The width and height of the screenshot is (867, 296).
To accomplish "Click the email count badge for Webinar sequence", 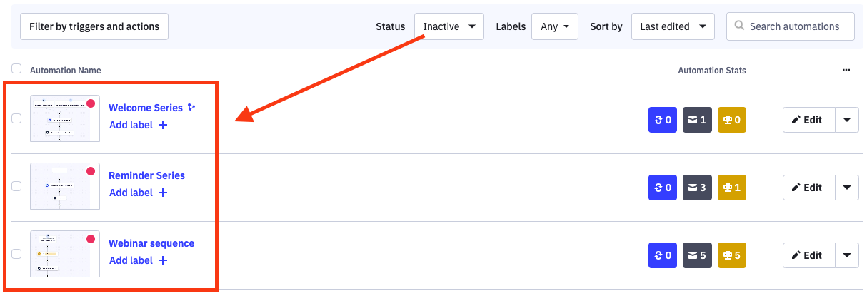I will coord(697,255).
